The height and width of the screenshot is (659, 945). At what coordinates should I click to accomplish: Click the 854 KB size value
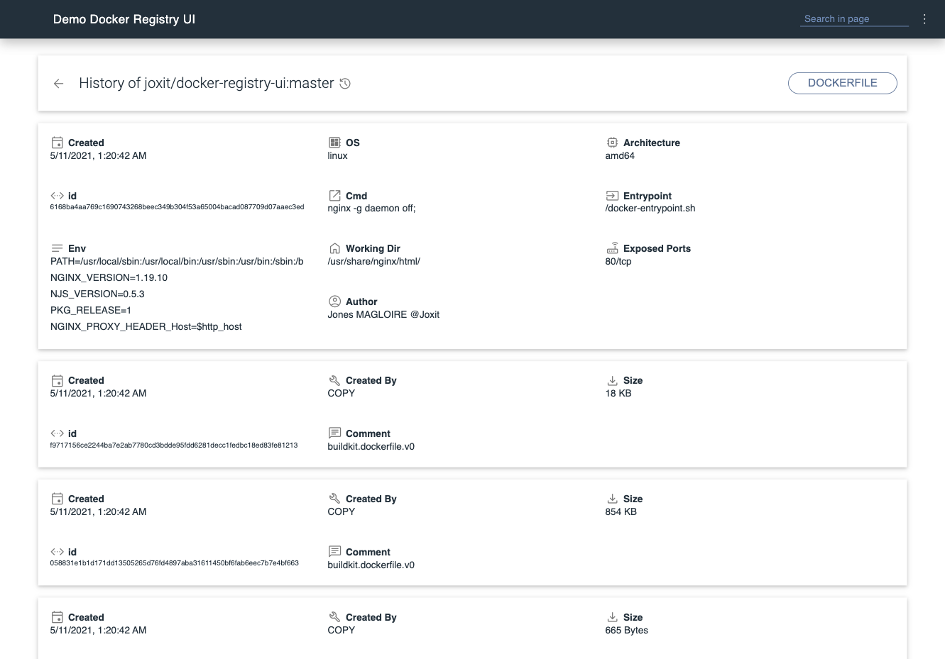click(x=621, y=511)
